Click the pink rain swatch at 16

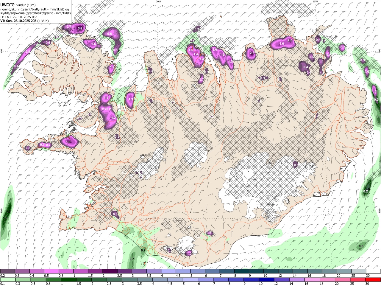(x=312, y=279)
